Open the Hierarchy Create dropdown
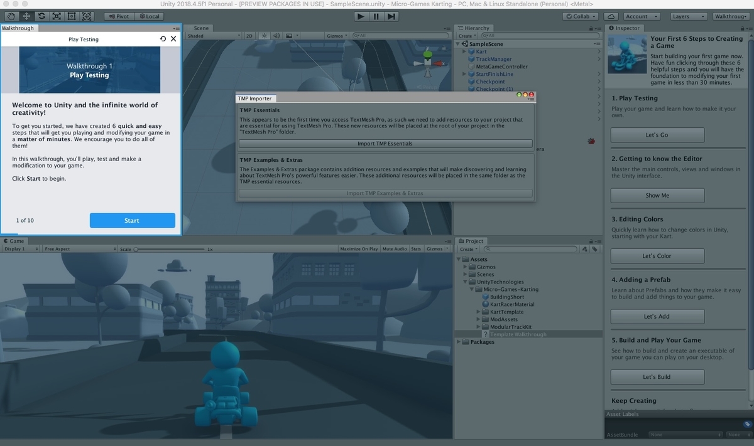Viewport: 754px width, 446px height. coord(467,36)
